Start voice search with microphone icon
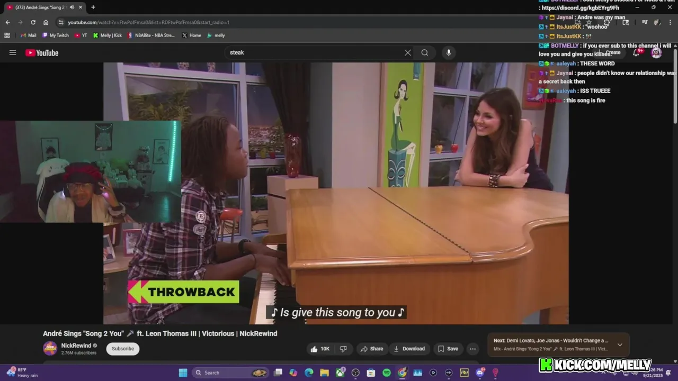Viewport: 678px width, 381px height. [449, 52]
